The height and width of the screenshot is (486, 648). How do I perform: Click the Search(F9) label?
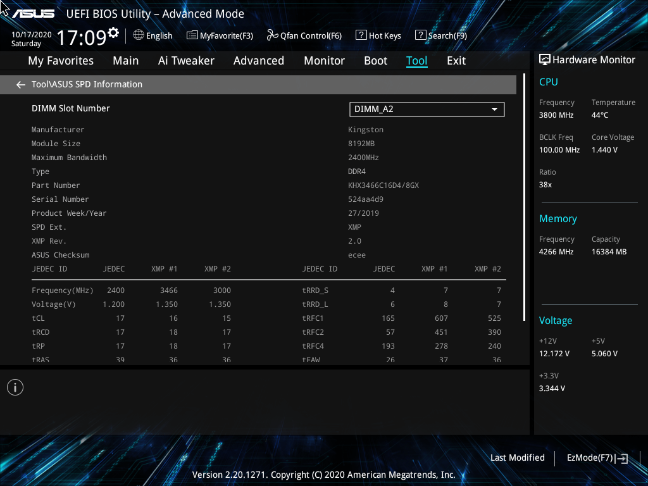[447, 36]
